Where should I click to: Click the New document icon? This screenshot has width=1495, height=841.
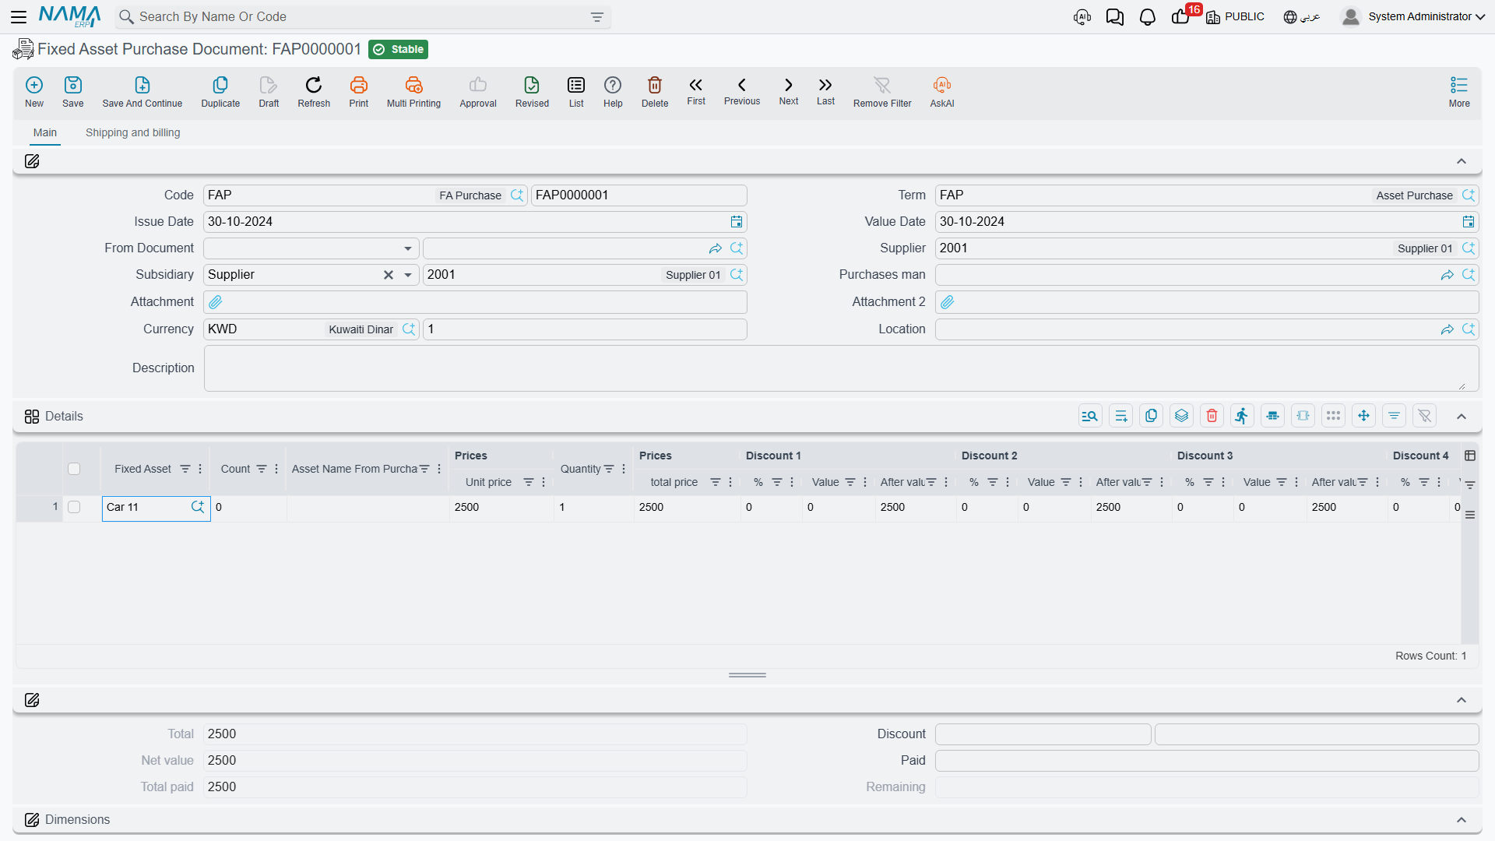pyautogui.click(x=34, y=85)
